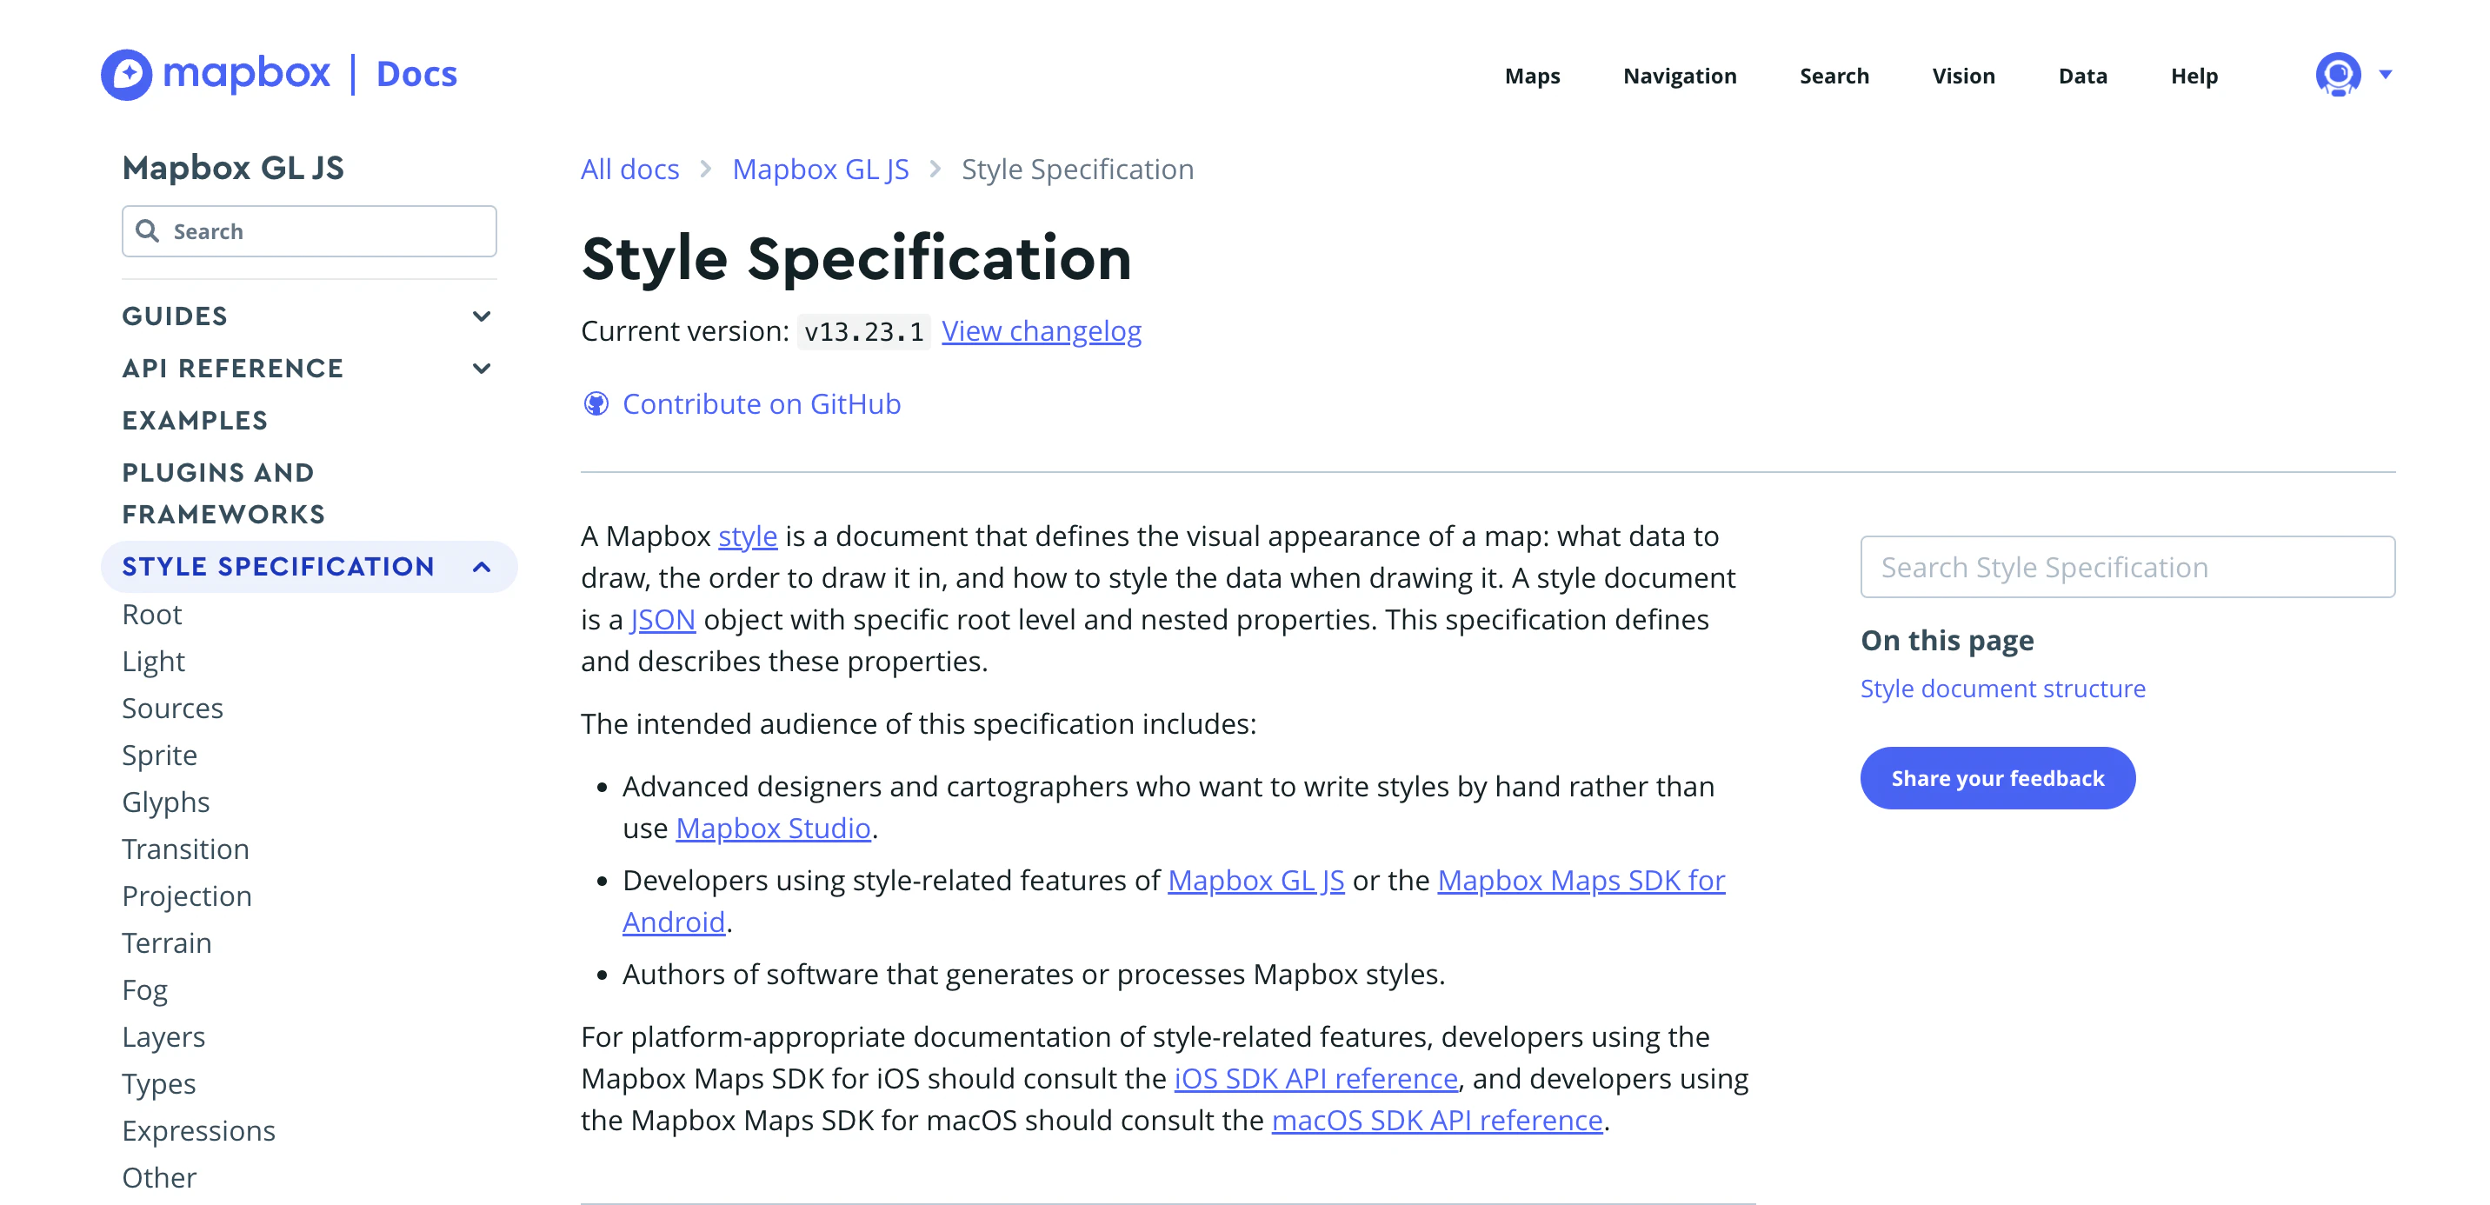The image size is (2490, 1205).
Task: Click the Mapbox logo icon
Action: [x=127, y=75]
